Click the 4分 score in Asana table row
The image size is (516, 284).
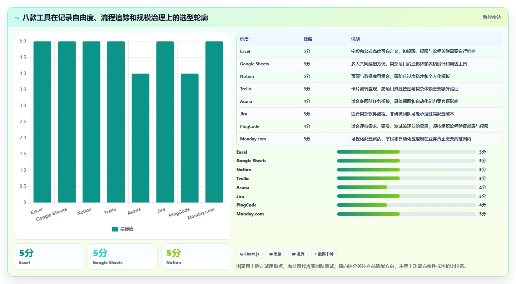(307, 101)
